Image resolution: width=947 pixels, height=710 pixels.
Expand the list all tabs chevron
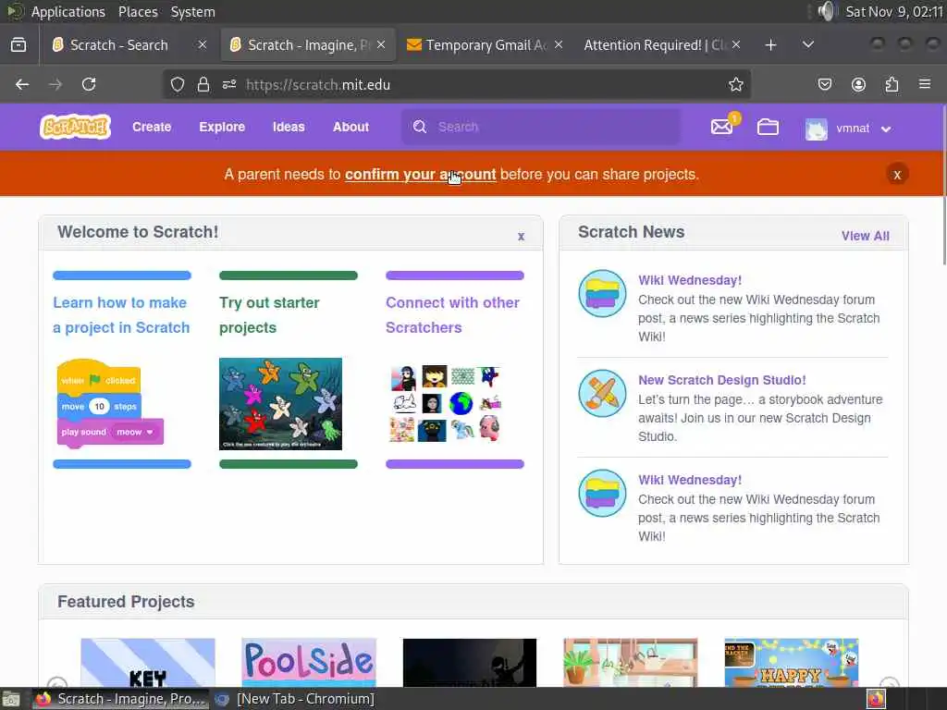[808, 45]
